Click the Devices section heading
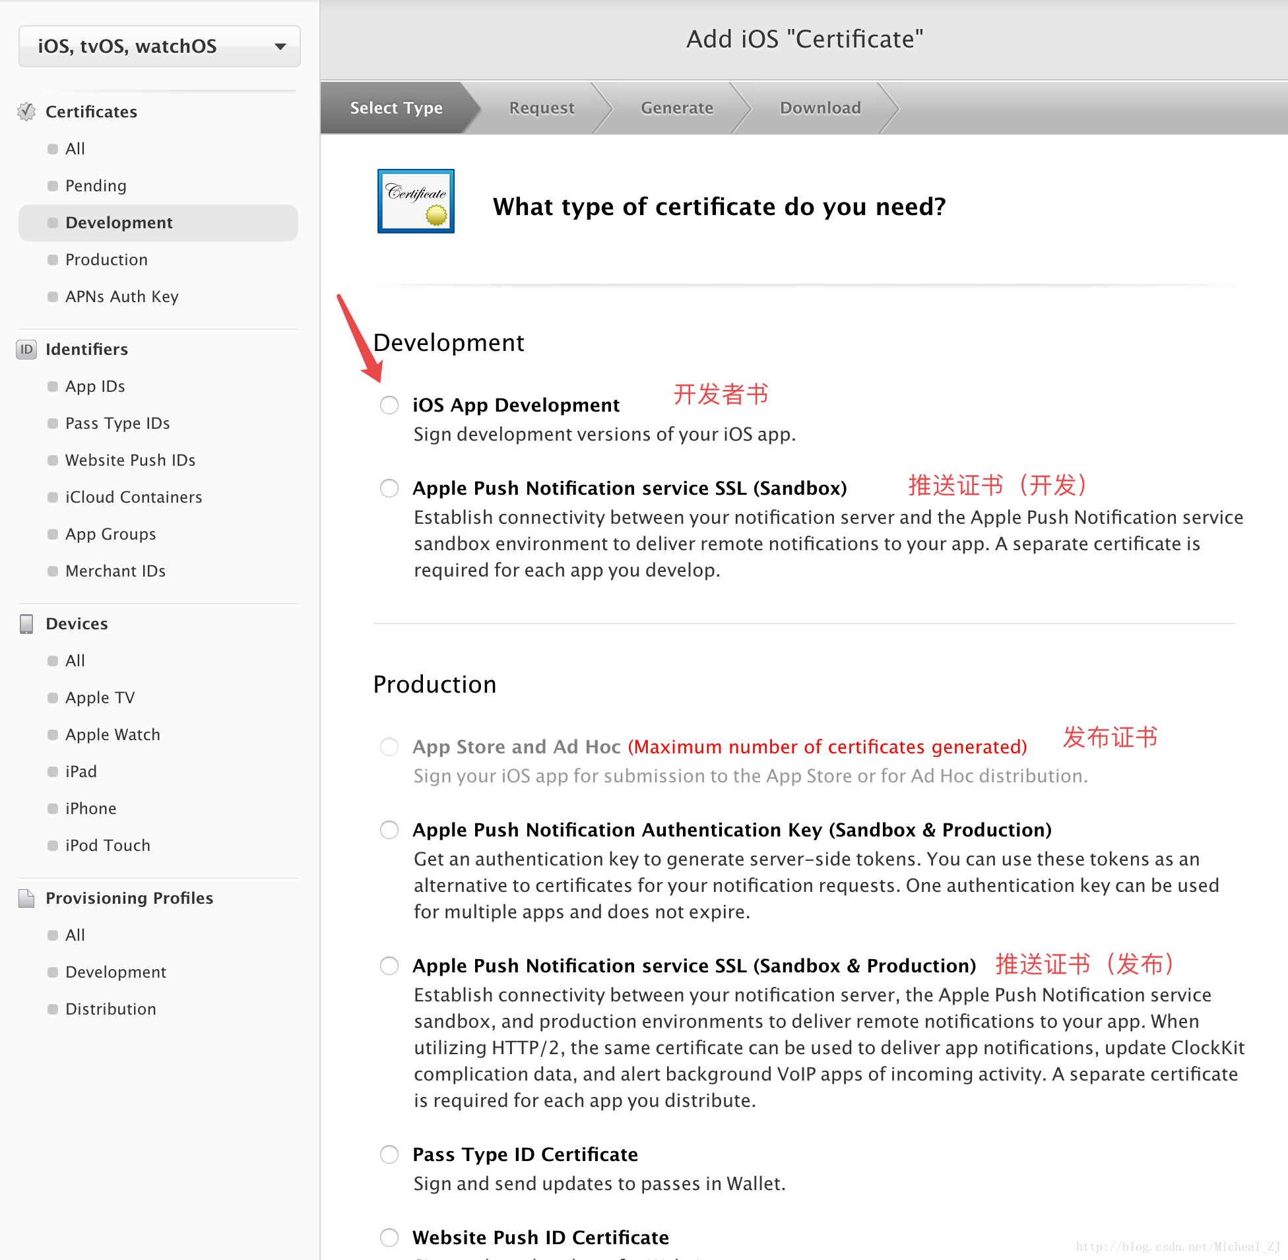The height and width of the screenshot is (1260, 1288). 77,624
